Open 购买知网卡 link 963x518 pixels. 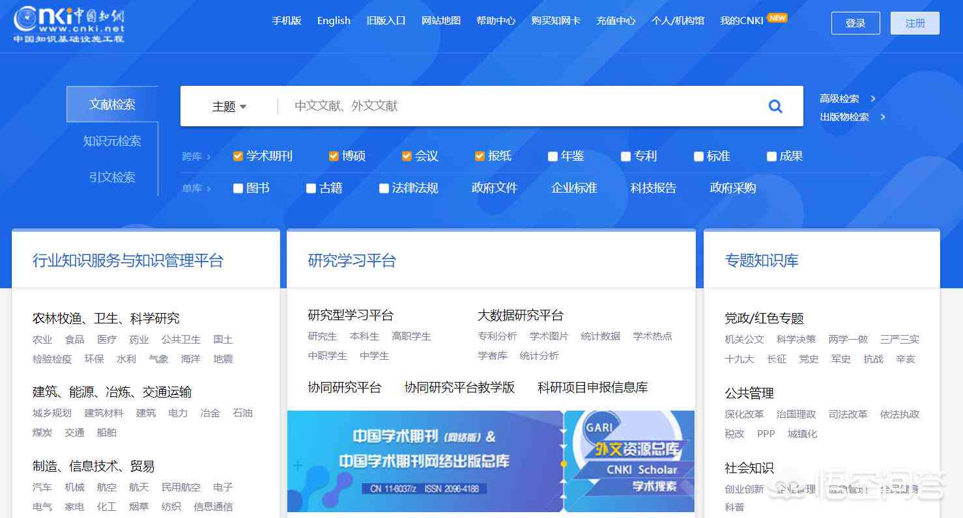[556, 20]
